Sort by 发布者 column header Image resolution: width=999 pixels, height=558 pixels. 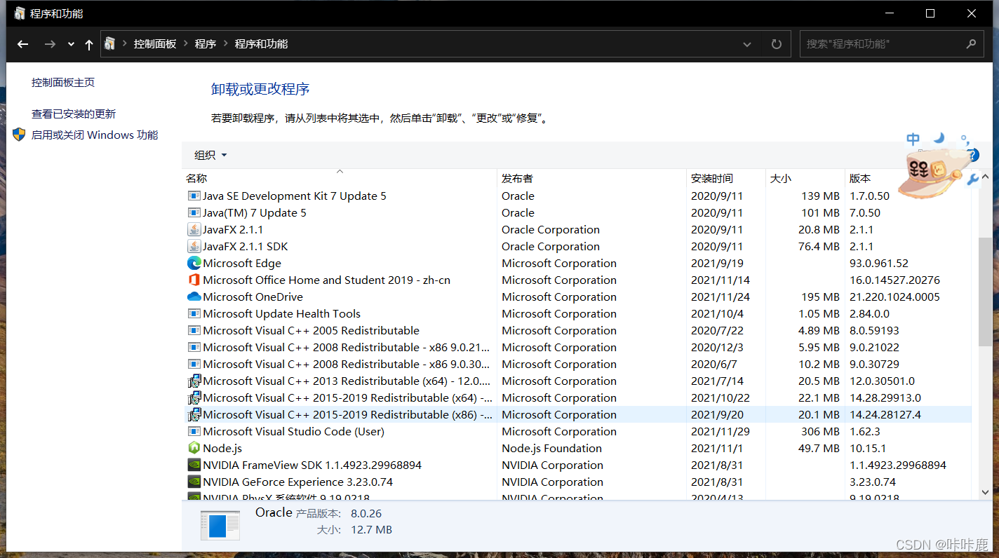pos(591,178)
